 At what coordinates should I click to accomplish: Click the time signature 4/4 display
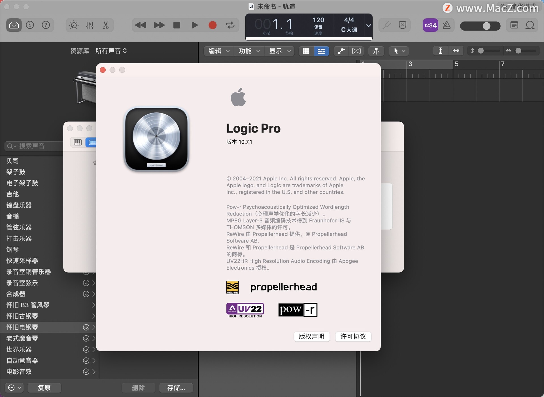pos(349,20)
